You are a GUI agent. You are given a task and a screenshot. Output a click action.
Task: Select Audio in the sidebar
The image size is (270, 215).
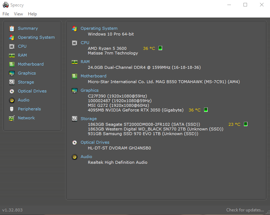(24, 100)
